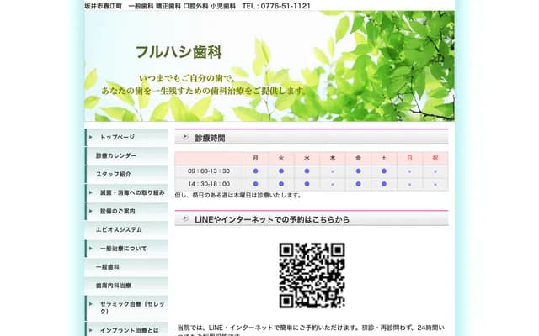
Task: Click Saturday morning availability dot
Action: [x=384, y=171]
